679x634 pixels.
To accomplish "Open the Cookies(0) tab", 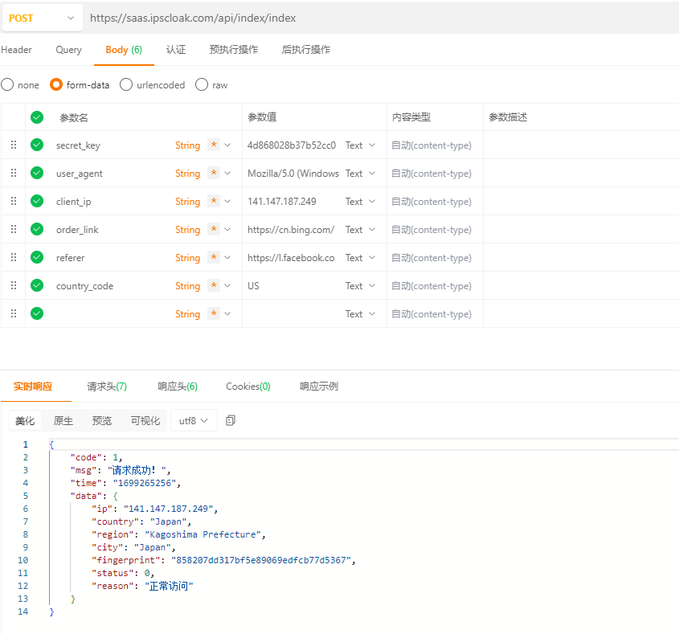I will tap(248, 387).
